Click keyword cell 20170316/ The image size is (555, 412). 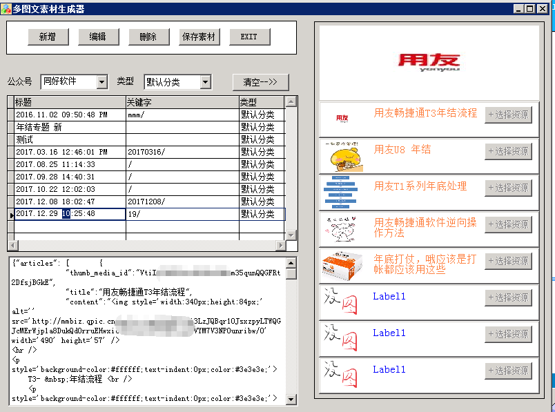[182, 152]
